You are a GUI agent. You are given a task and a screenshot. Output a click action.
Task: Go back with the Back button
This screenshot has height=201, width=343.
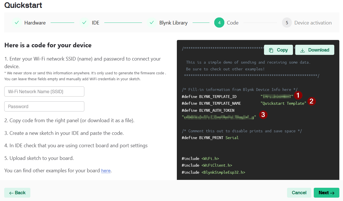click(17, 193)
